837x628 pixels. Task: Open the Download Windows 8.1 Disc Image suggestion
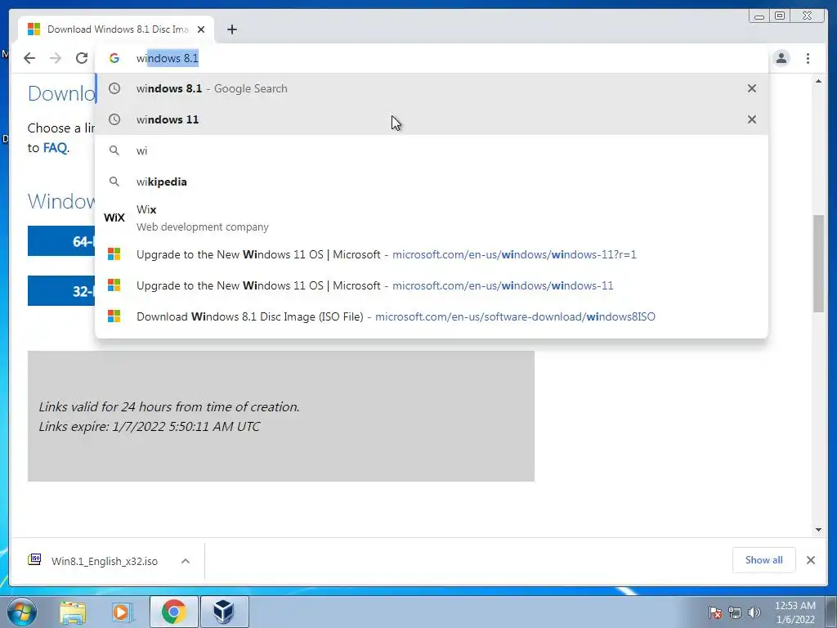pos(432,316)
